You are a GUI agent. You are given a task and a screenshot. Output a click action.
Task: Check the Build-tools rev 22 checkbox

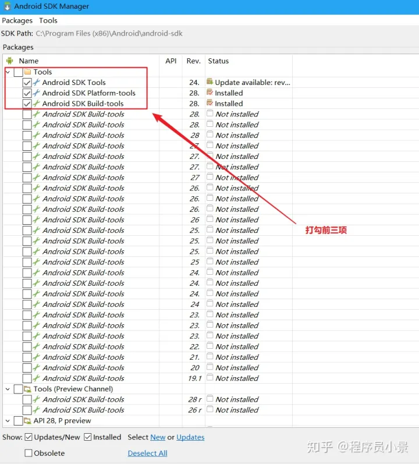pyautogui.click(x=27, y=347)
